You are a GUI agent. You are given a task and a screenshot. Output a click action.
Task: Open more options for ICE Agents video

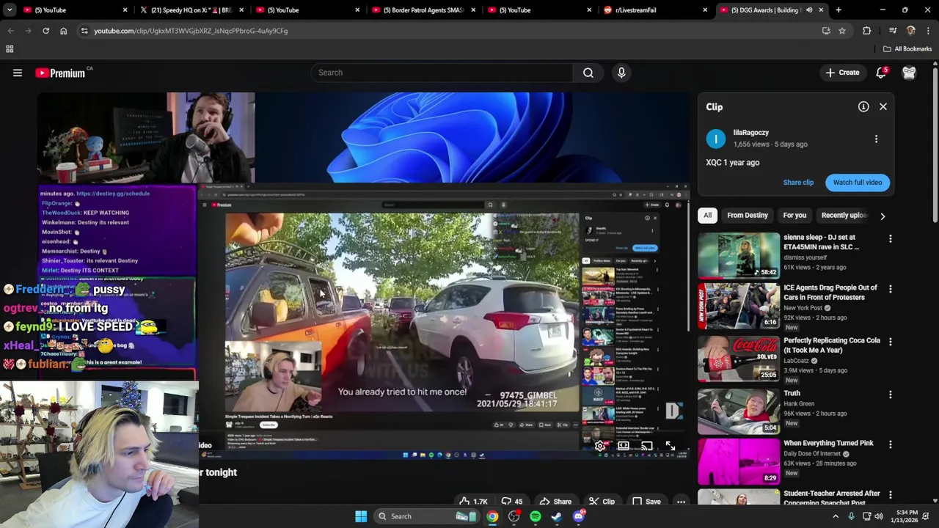click(x=891, y=289)
